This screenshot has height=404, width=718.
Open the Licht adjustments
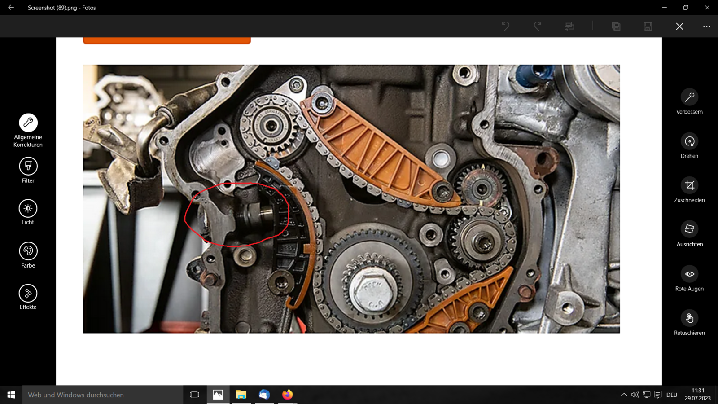pyautogui.click(x=28, y=212)
